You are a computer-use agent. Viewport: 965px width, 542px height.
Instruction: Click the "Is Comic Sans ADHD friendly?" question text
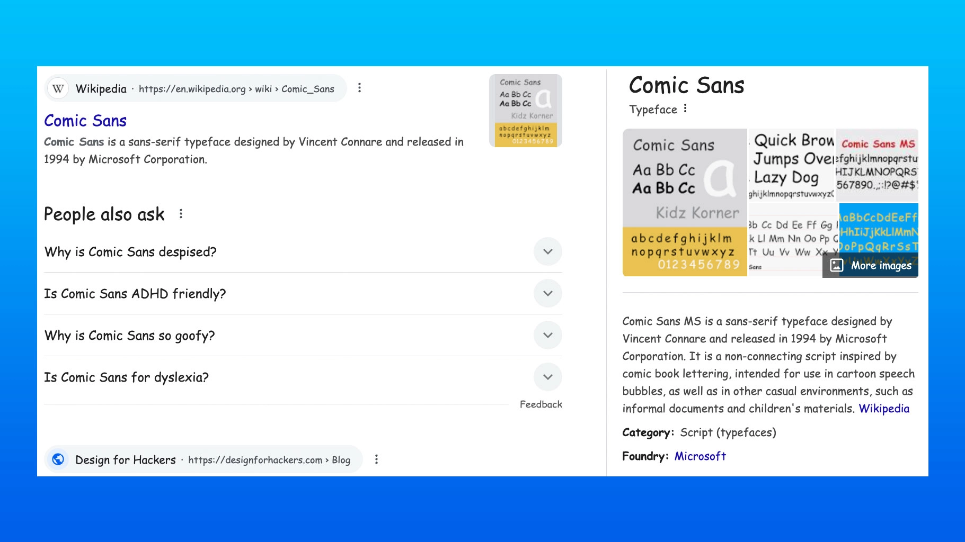pyautogui.click(x=135, y=294)
